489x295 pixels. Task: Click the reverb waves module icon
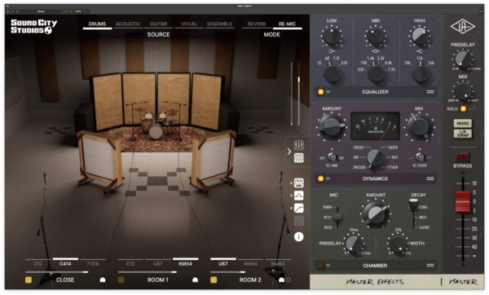coord(299,221)
